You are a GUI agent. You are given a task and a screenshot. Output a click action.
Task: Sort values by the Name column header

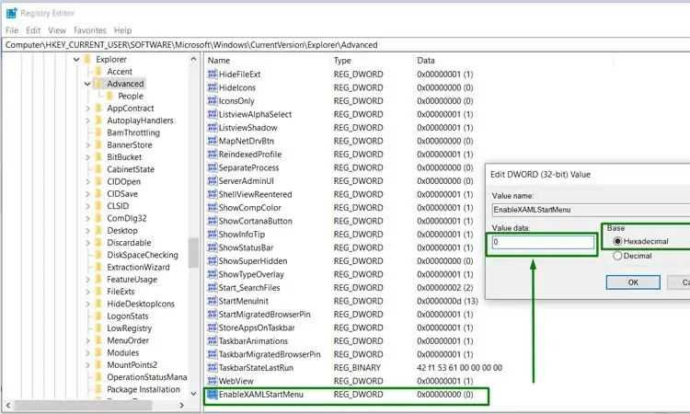point(219,61)
